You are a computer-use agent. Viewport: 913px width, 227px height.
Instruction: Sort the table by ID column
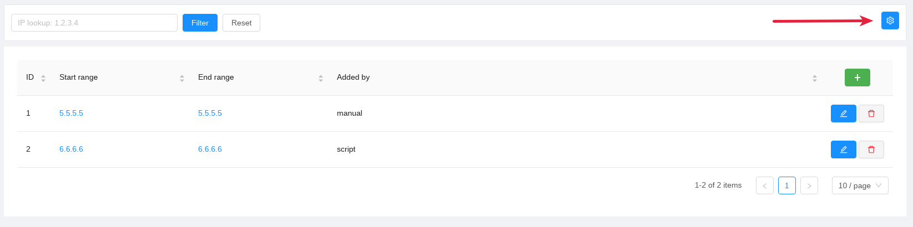tap(43, 78)
